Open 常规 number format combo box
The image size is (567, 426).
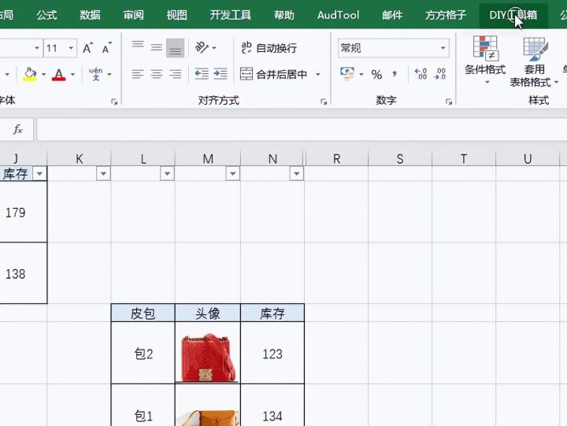tap(394, 48)
